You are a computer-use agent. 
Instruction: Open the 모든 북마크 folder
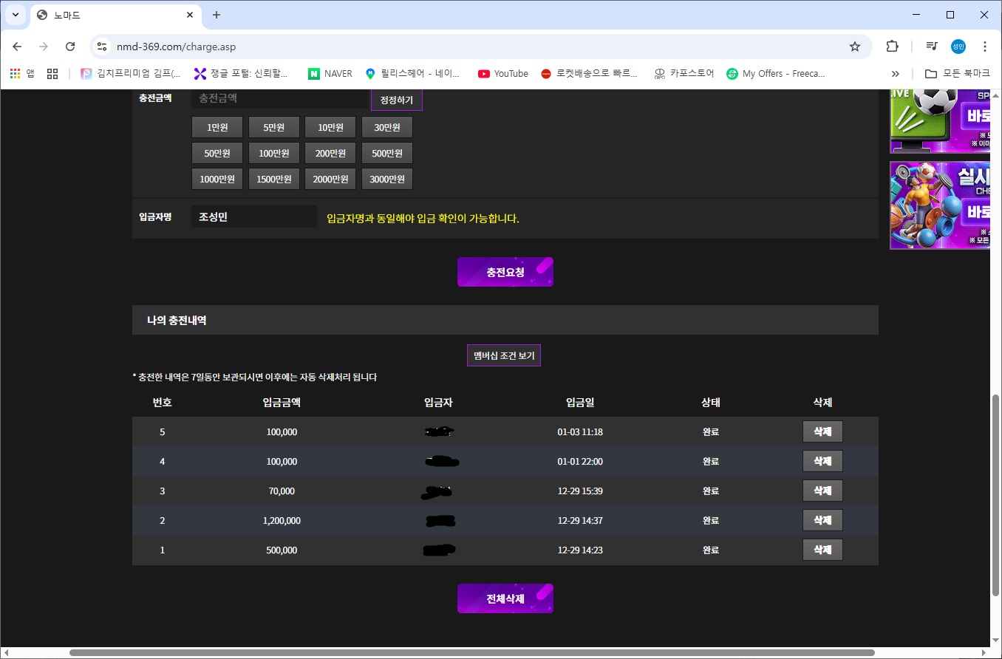tap(957, 73)
